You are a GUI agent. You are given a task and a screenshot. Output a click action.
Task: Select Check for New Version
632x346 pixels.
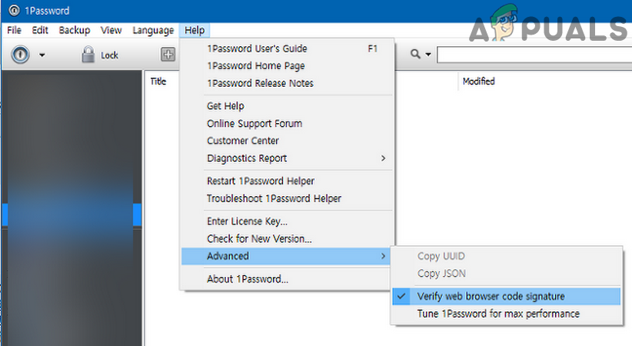(x=259, y=239)
